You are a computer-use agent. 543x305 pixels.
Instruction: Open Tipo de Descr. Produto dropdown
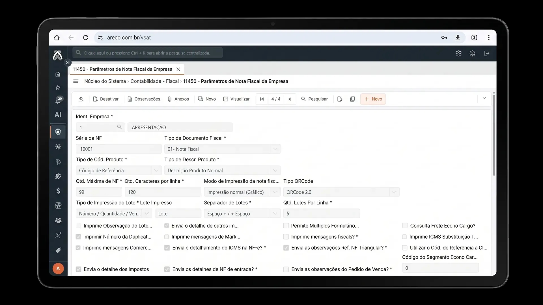[x=222, y=171]
